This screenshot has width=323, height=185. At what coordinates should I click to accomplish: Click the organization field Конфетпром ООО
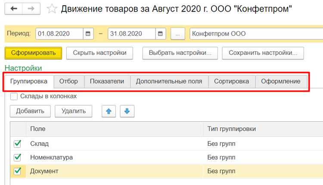[256, 34]
